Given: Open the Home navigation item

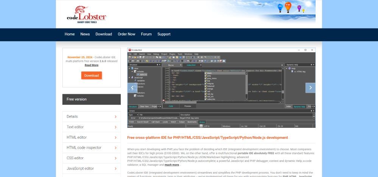Looking at the screenshot, I should [70, 34].
